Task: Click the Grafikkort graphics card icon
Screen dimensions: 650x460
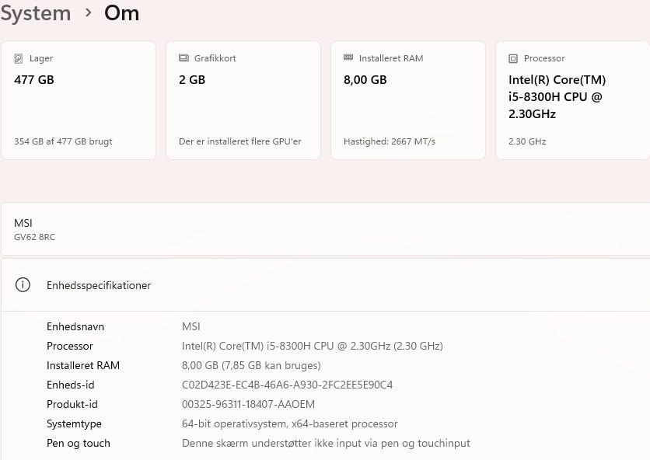Action: pyautogui.click(x=183, y=58)
